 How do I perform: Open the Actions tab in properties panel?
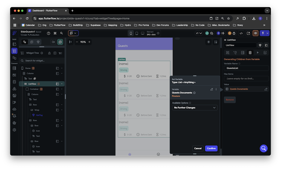[235, 53]
